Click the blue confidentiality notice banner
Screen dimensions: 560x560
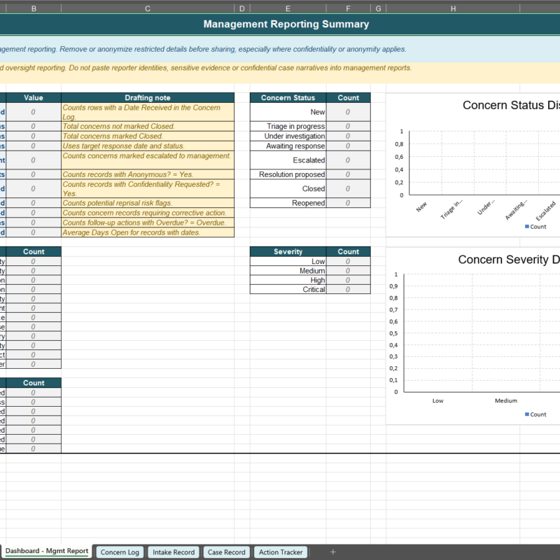point(280,49)
